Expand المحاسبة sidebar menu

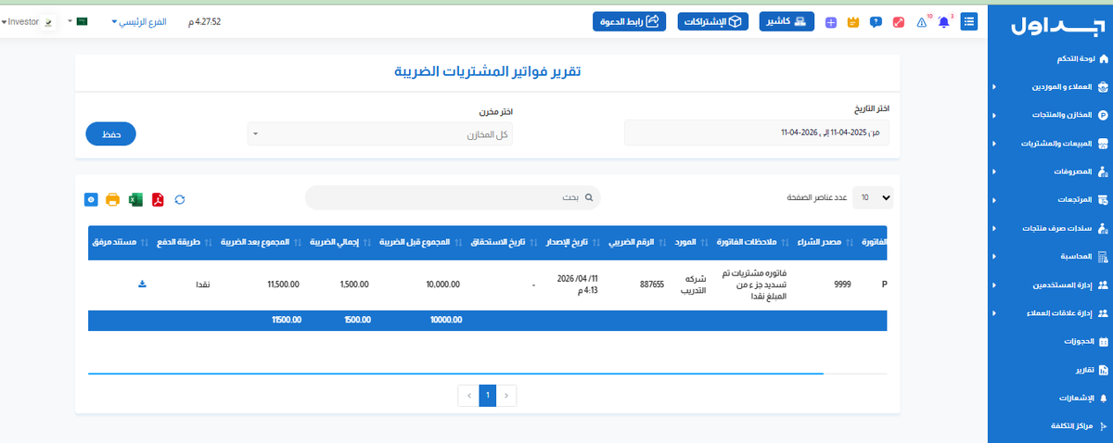pos(1050,257)
